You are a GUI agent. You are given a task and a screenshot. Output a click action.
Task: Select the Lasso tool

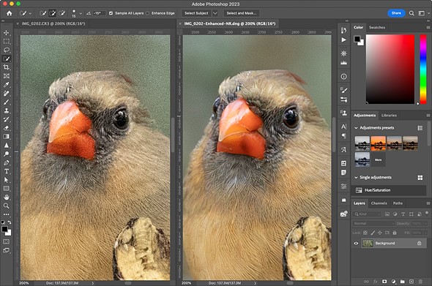pos(7,50)
